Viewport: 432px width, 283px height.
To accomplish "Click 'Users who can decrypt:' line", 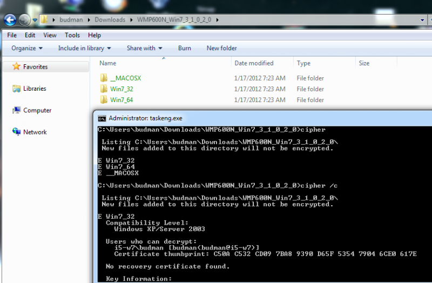I will point(151,241).
